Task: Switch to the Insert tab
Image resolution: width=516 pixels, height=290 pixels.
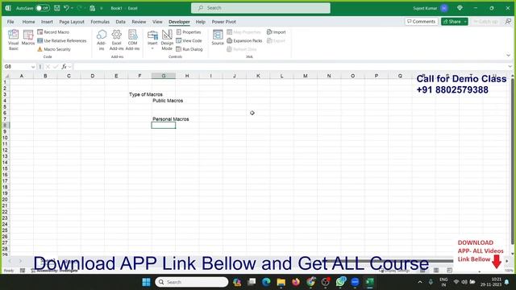Action: pos(47,22)
